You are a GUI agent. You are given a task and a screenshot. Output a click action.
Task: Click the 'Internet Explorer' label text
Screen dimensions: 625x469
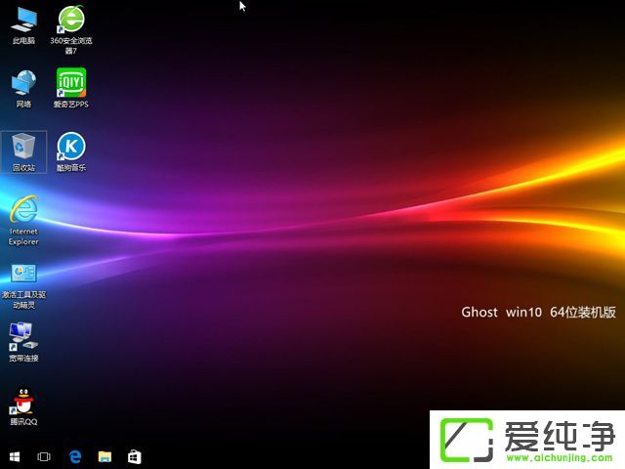tap(23, 236)
